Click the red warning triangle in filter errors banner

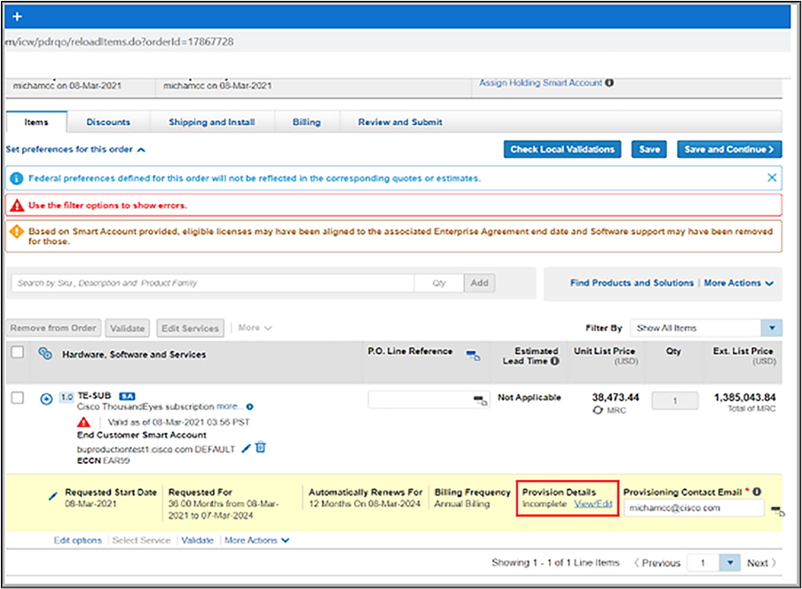click(x=17, y=206)
